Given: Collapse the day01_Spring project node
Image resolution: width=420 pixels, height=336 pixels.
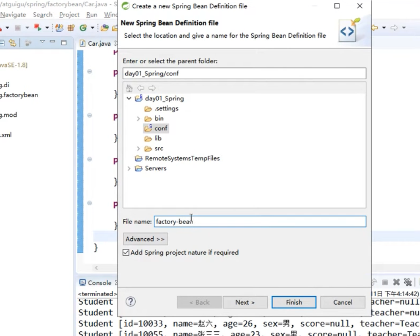Looking at the screenshot, I should point(129,98).
